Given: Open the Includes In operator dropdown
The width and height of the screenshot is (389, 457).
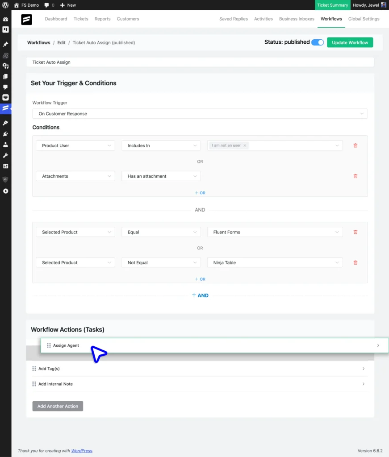Looking at the screenshot, I should point(161,145).
